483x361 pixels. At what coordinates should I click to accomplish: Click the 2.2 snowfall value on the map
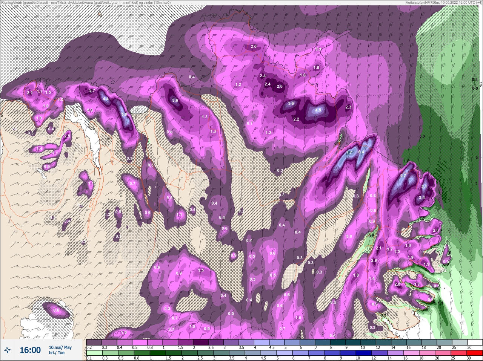coord(296,119)
